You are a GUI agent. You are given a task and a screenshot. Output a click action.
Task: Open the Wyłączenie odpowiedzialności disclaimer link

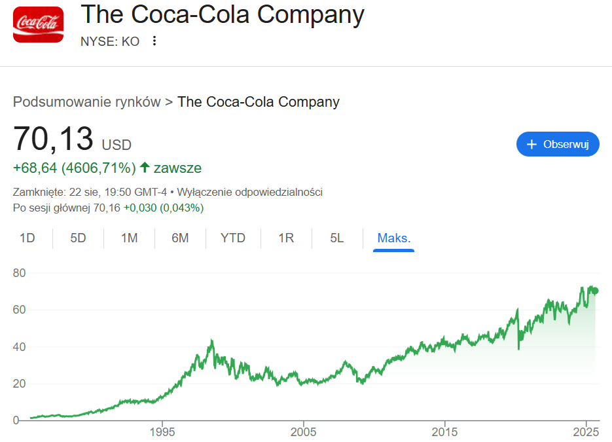250,192
